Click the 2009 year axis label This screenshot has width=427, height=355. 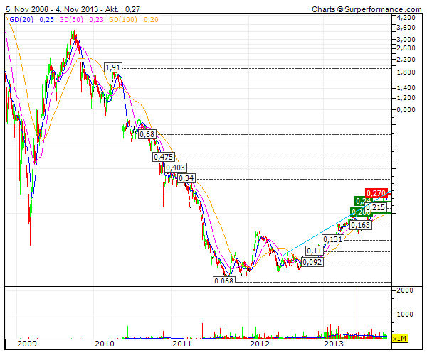[x=27, y=344]
